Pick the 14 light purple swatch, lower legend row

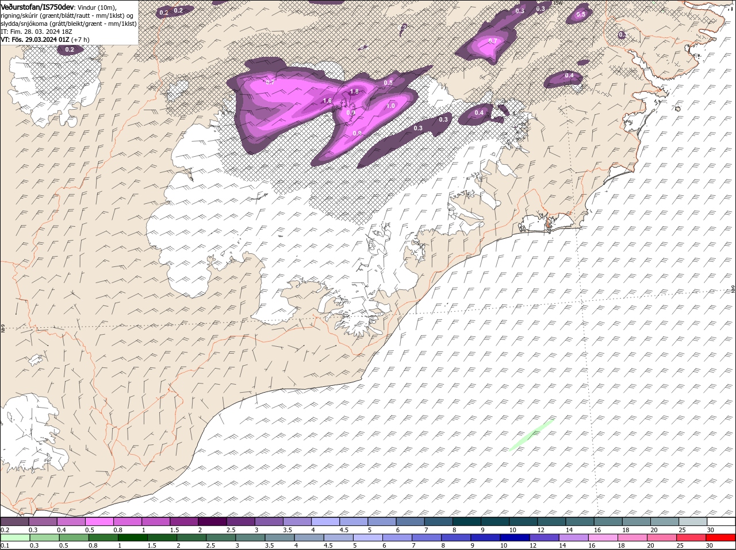pyautogui.click(x=574, y=538)
